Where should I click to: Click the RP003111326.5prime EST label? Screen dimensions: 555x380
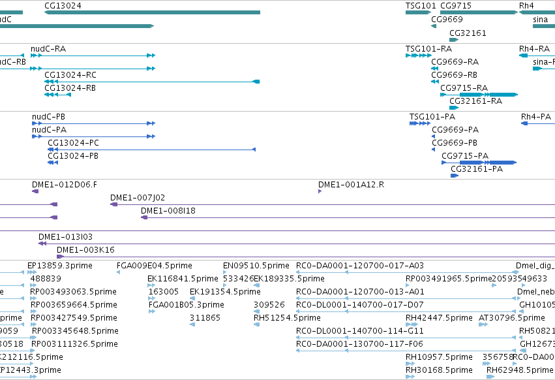74,344
